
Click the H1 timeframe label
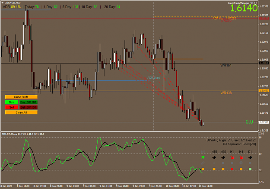click(x=232, y=152)
